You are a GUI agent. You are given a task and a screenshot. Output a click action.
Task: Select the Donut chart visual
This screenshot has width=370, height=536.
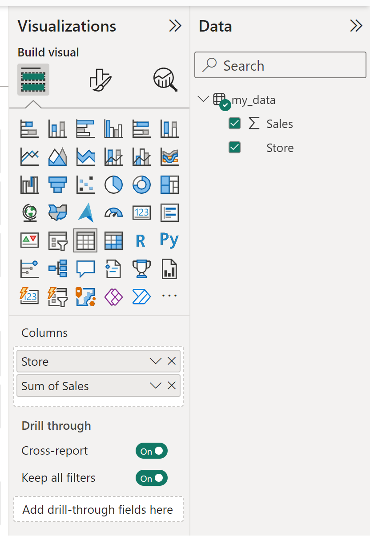(x=141, y=184)
